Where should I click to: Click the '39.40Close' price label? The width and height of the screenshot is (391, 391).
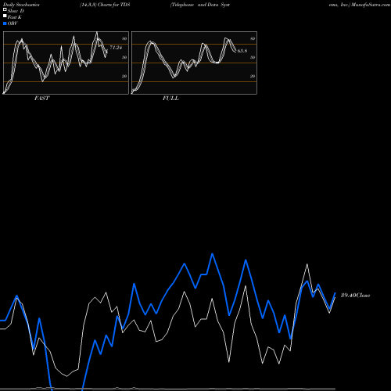coord(355,296)
